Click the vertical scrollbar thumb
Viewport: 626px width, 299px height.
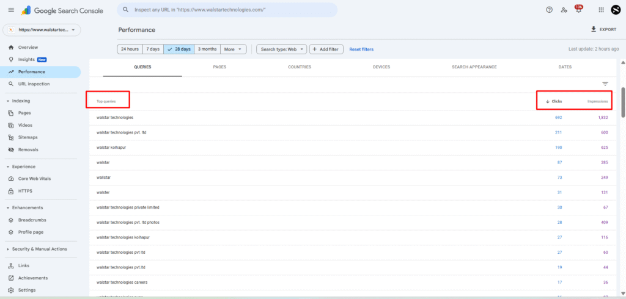click(623, 102)
